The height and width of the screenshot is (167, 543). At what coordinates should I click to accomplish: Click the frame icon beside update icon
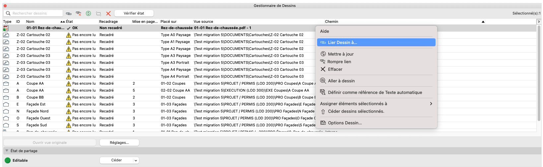coord(99,14)
